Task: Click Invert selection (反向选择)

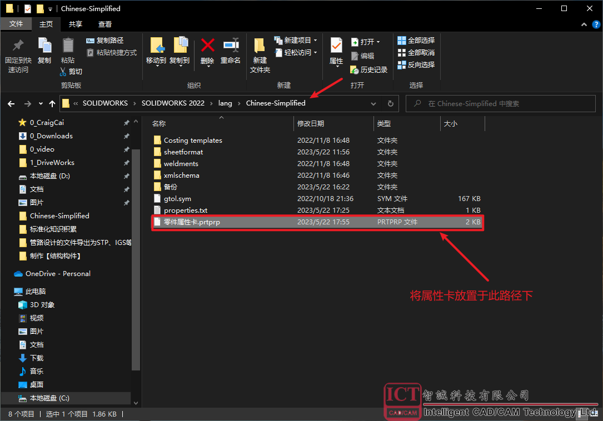Action: [416, 64]
